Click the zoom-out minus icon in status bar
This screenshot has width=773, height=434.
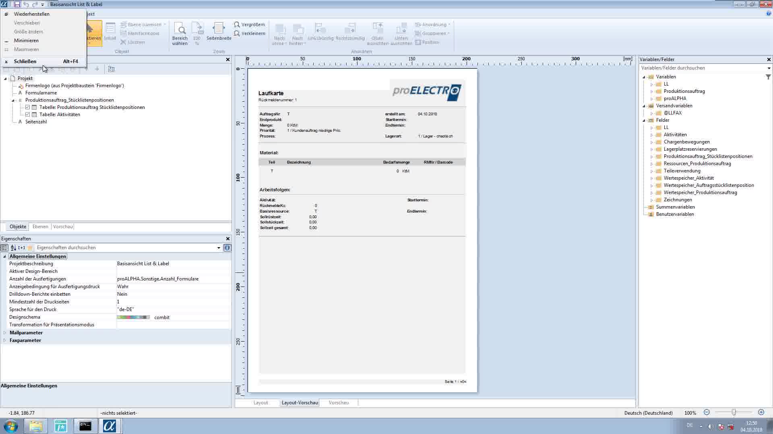click(x=707, y=412)
